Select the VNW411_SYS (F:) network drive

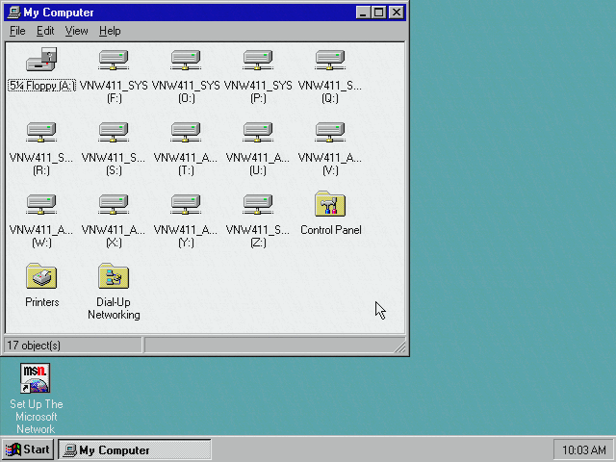point(114,60)
